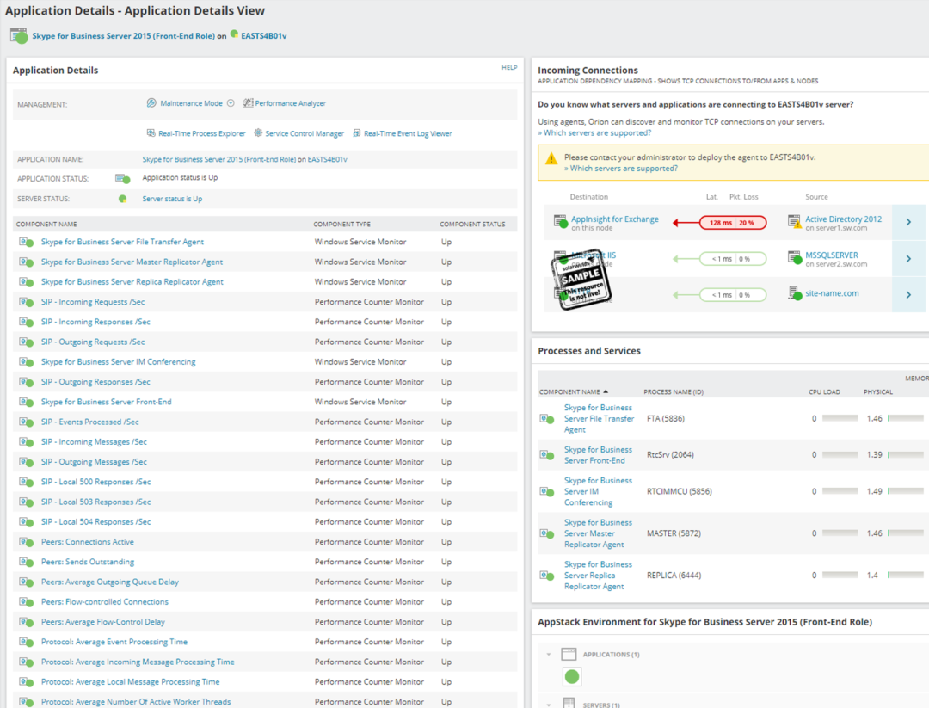Viewport: 929px width, 708px height.
Task: Open the SIP - Outgoing Messages /Sec component
Action: [x=94, y=461]
